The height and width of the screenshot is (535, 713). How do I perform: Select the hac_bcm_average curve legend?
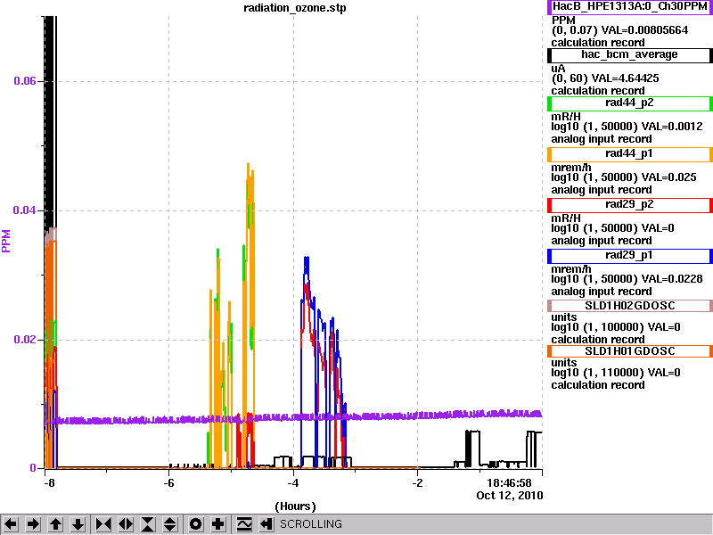point(630,55)
